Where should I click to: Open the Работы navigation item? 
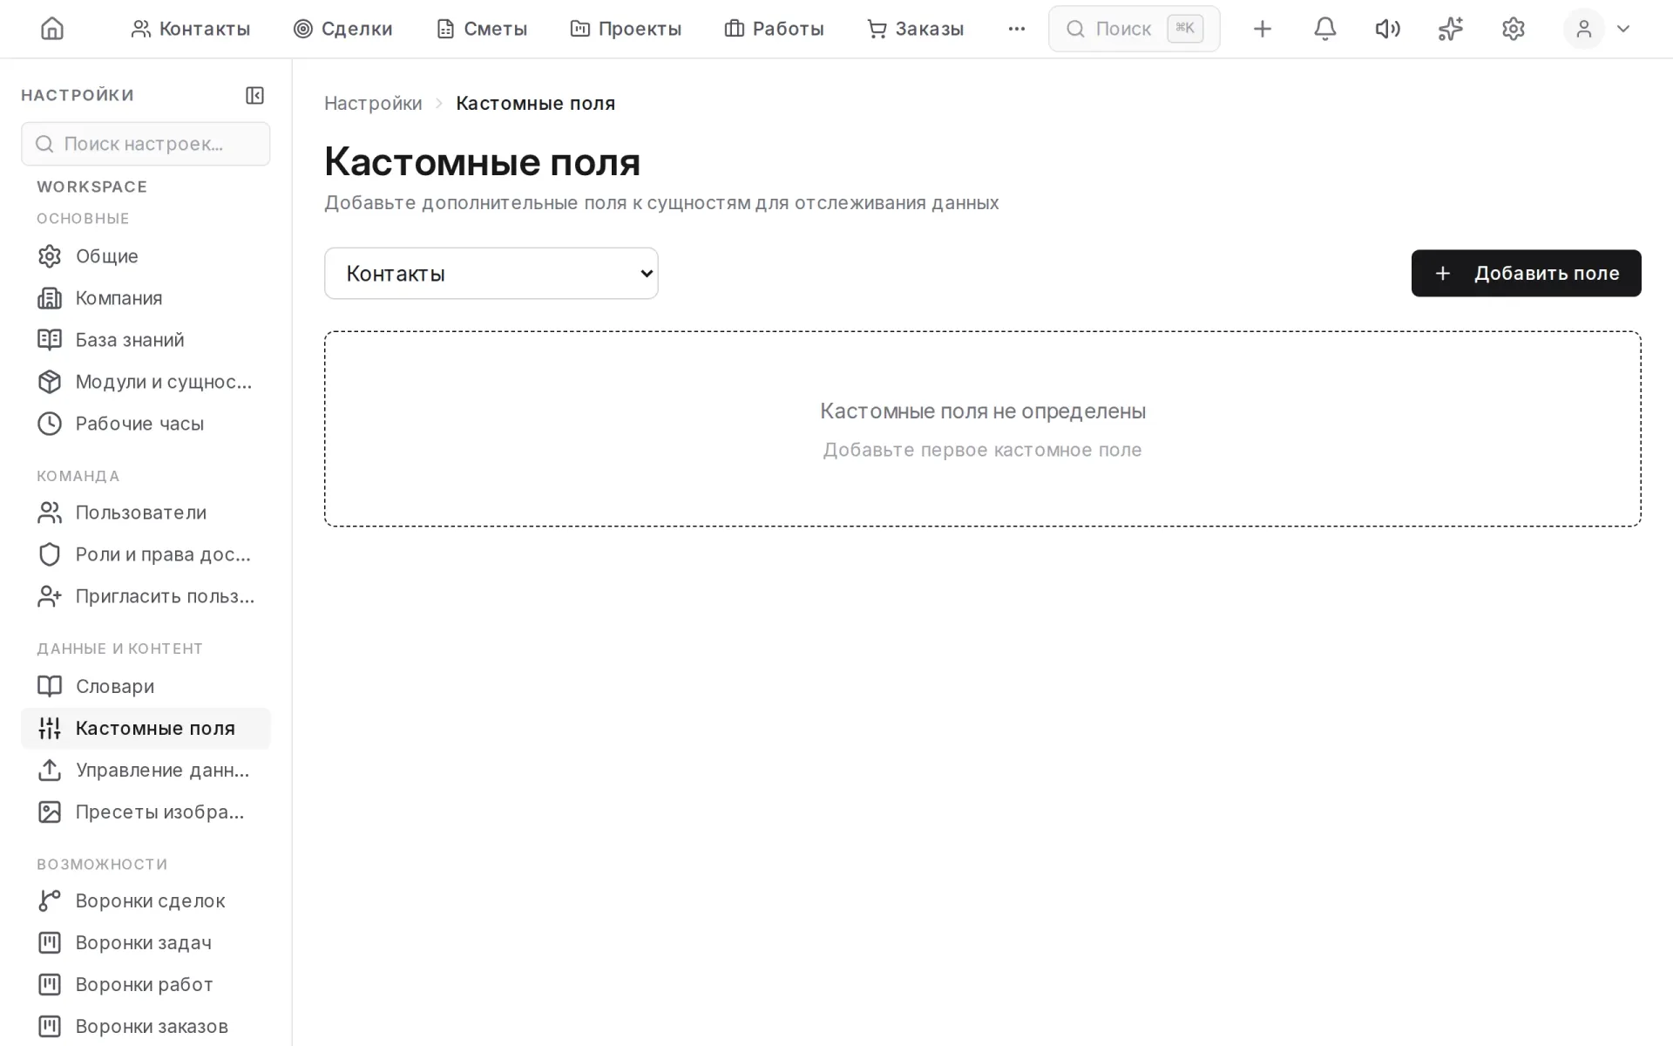pos(774,29)
